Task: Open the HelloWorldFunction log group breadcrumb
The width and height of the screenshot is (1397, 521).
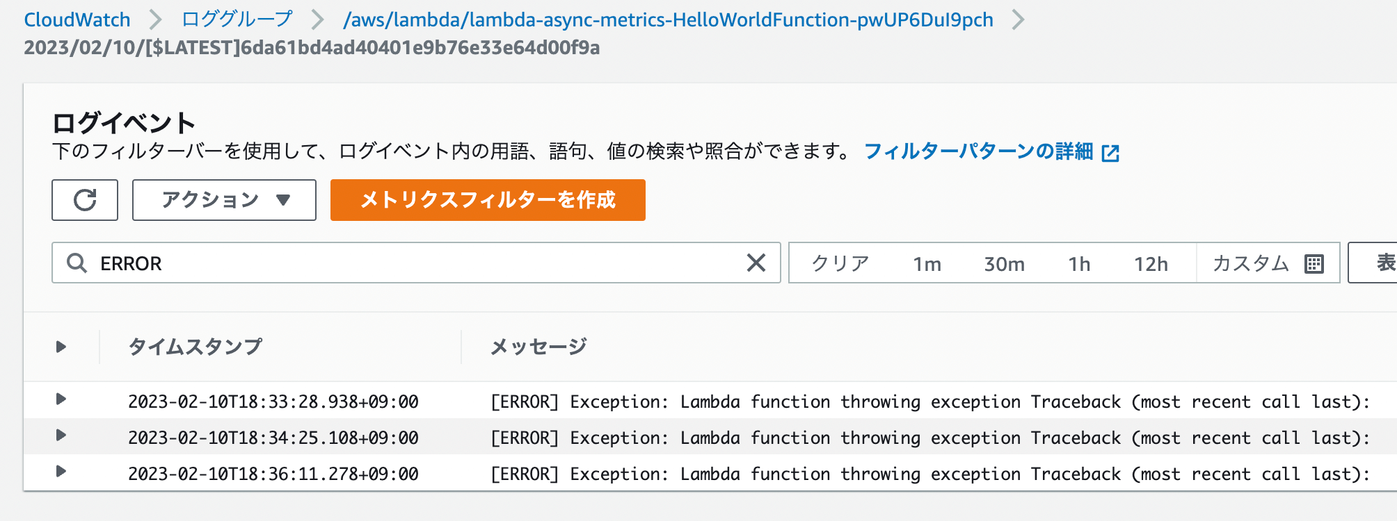Action: click(668, 19)
